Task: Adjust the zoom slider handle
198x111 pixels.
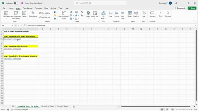Action: pyautogui.click(x=184, y=110)
